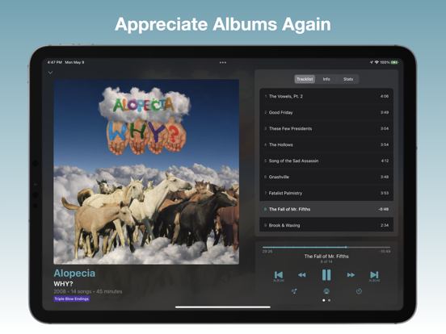The width and height of the screenshot is (446, 334).
Task: Click the album playback progress slider
Action: 326,248
